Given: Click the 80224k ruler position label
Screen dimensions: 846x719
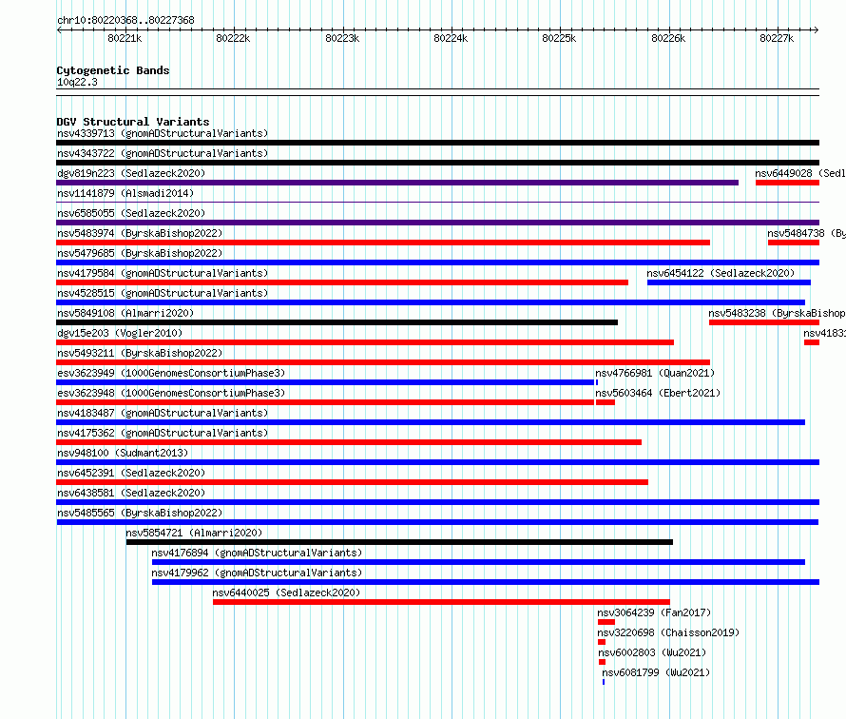Looking at the screenshot, I should pyautogui.click(x=451, y=38).
